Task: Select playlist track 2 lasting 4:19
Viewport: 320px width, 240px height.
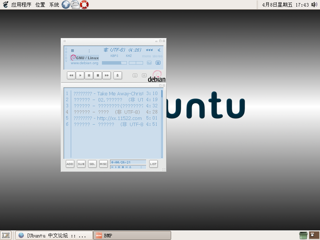Action: 112,100
